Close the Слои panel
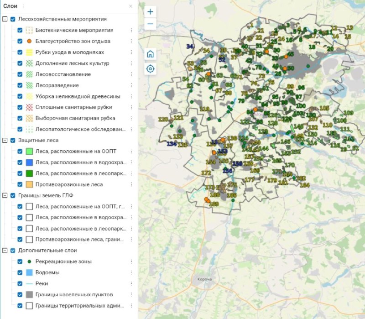Image resolution: width=365 pixels, height=319 pixels. [130, 6]
